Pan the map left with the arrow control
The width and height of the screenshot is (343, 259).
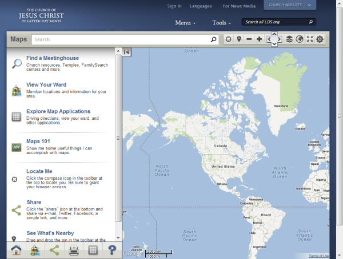pyautogui.click(x=269, y=39)
